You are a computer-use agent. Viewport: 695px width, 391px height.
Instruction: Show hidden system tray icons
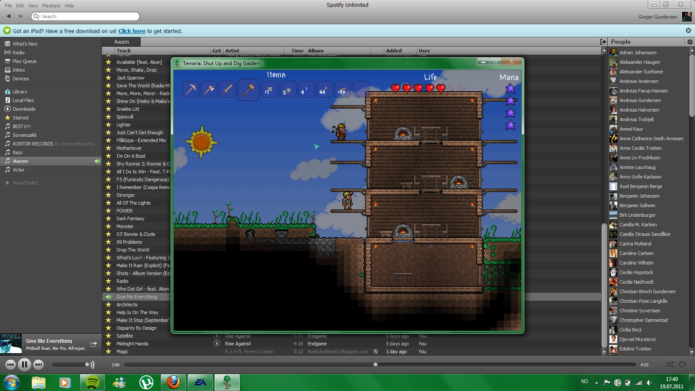coord(596,383)
